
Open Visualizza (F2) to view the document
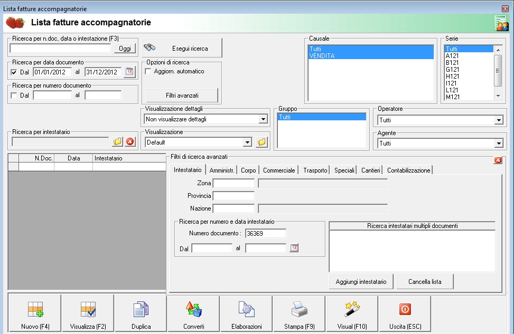[88, 310]
